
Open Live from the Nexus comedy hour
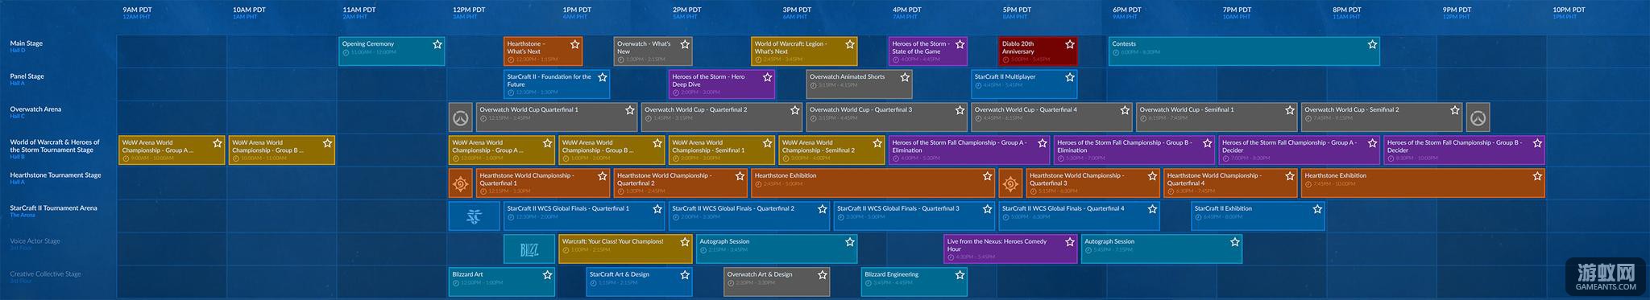1010,249
